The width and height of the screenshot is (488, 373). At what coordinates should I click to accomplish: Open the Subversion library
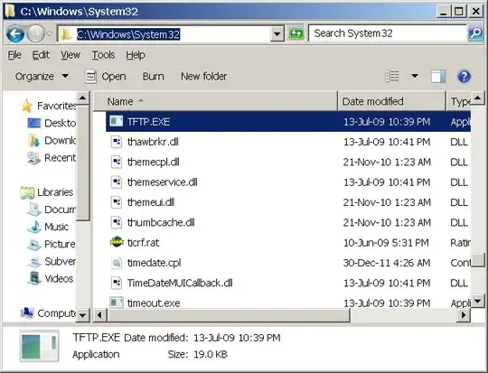point(52,261)
